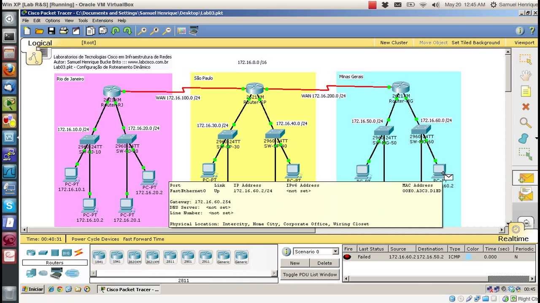Click Toggle PDU List Window button
The width and height of the screenshot is (540, 303).
tap(310, 274)
